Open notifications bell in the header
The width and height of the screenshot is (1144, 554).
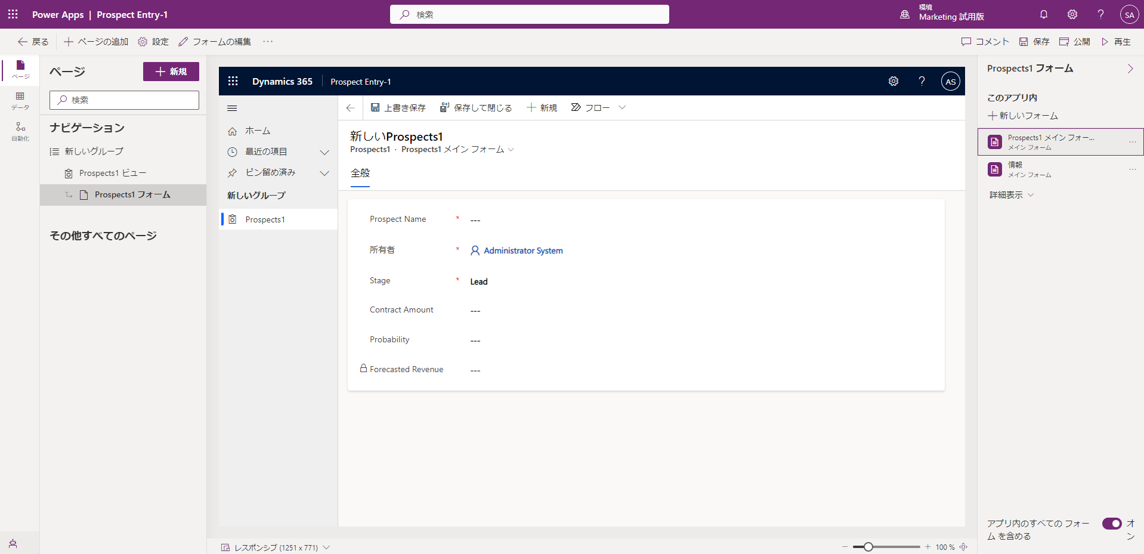click(x=1044, y=14)
